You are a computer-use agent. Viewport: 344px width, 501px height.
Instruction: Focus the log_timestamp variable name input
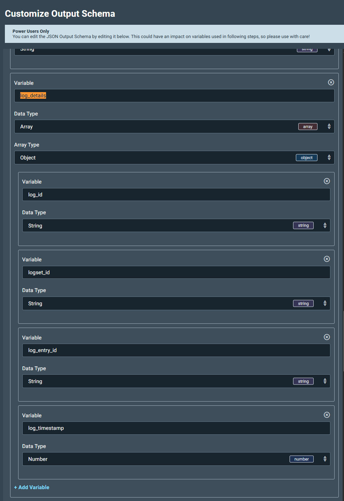[176, 428]
